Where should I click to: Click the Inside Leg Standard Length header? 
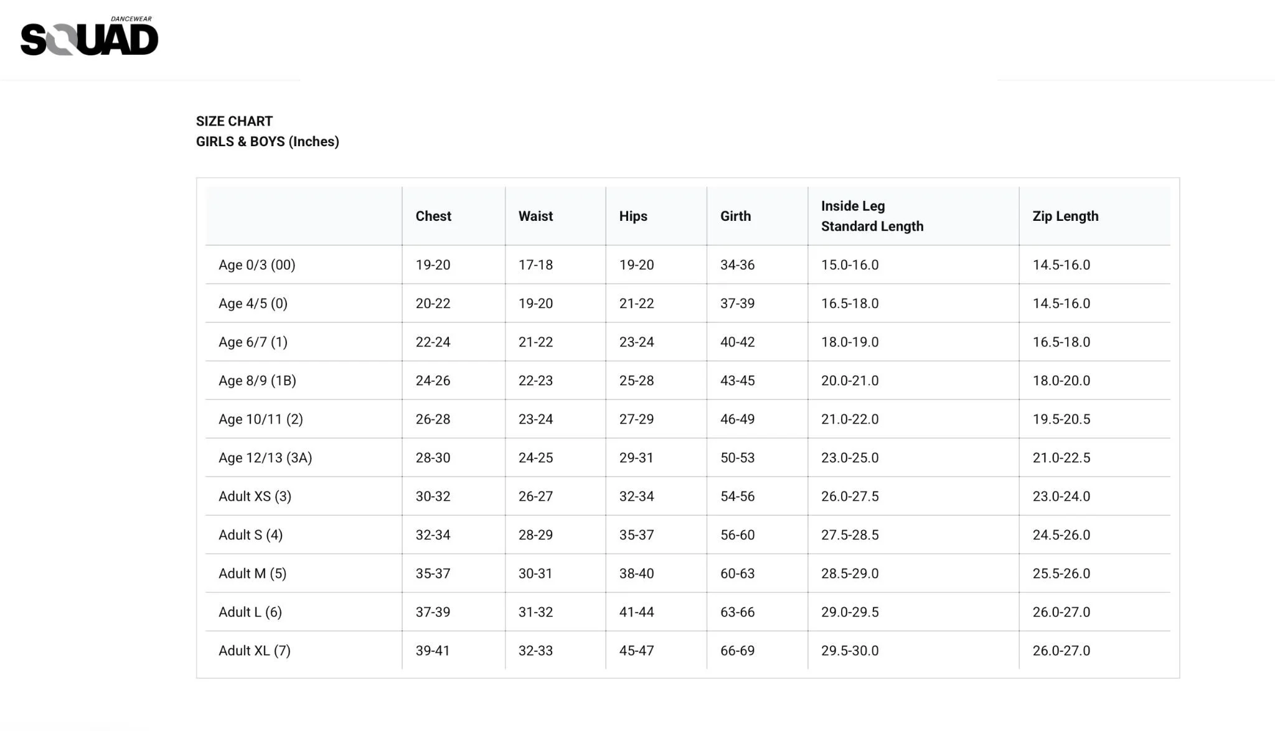point(872,216)
